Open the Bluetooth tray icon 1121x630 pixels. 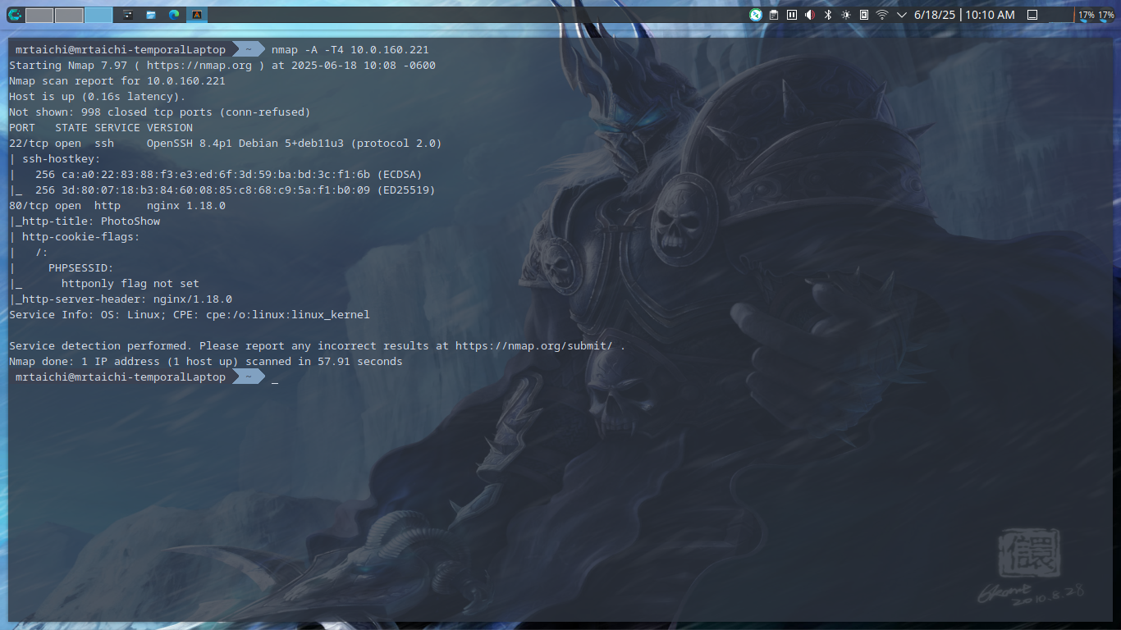point(828,15)
